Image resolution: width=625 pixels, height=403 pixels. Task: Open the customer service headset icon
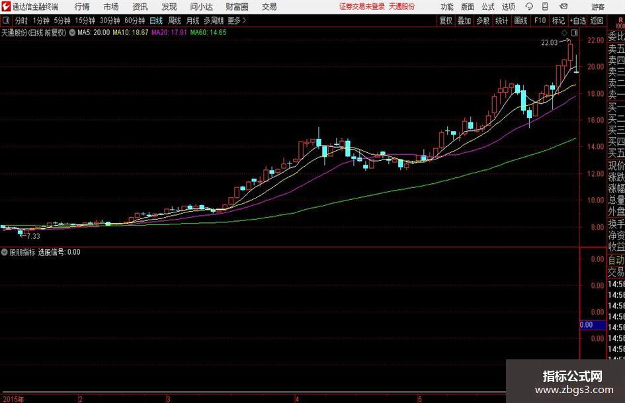pyautogui.click(x=529, y=7)
